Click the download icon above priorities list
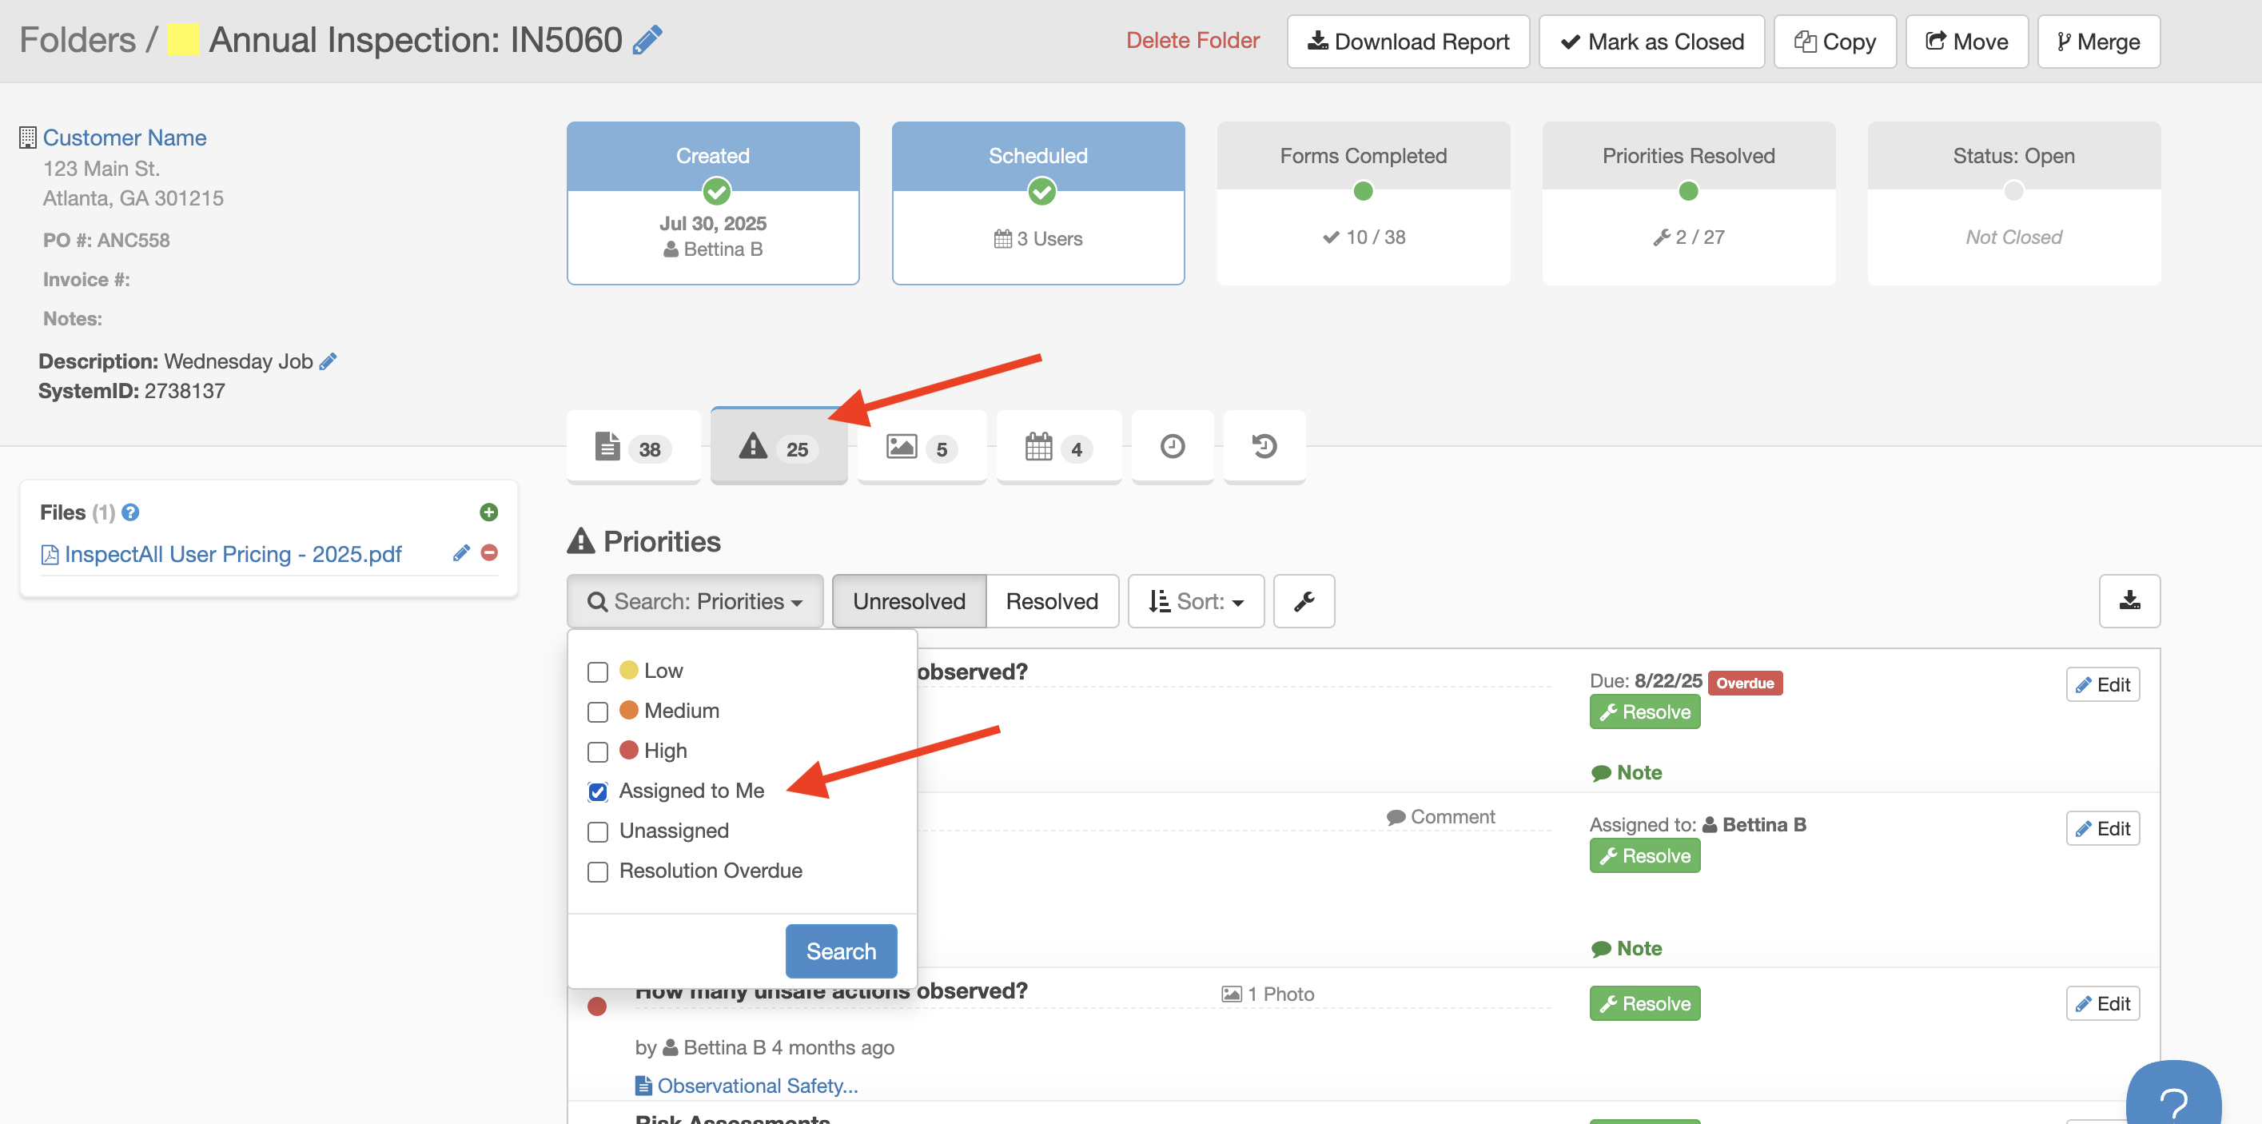 [2129, 601]
